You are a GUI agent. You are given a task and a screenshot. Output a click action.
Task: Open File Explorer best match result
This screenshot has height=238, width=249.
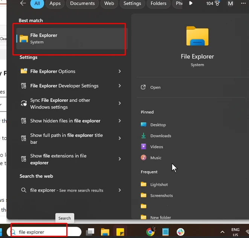[x=72, y=38]
